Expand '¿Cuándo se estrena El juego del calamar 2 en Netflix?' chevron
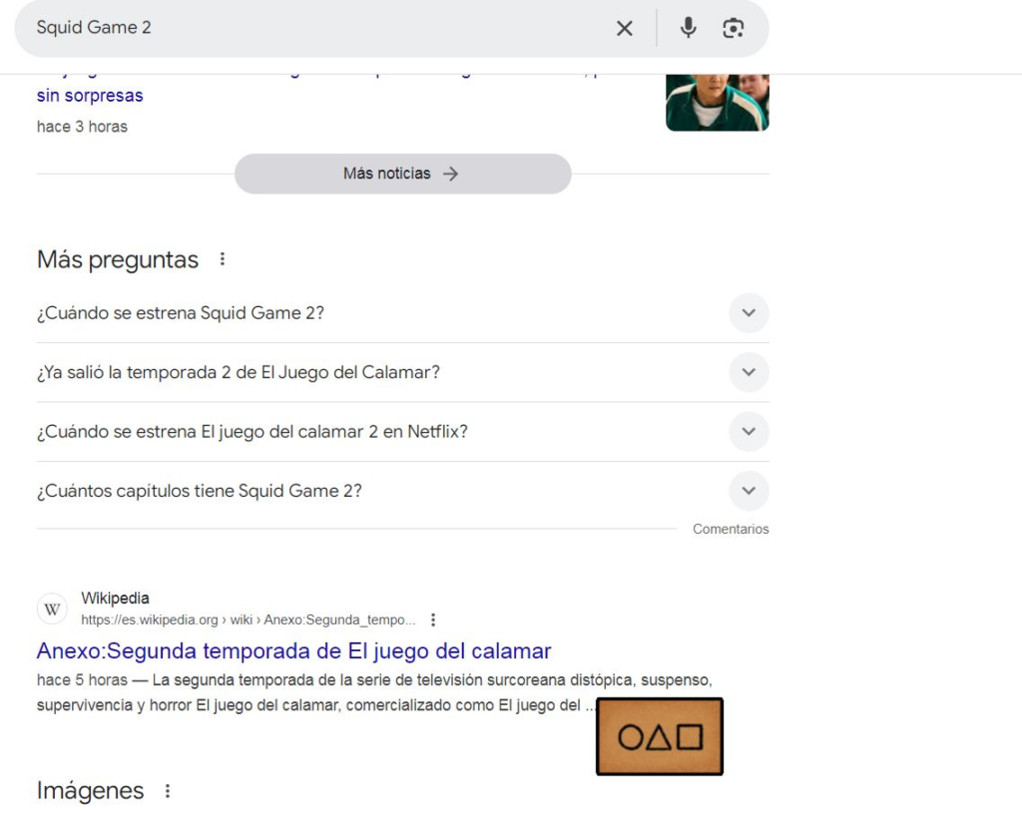Screen dimensions: 1022x813 tap(749, 431)
